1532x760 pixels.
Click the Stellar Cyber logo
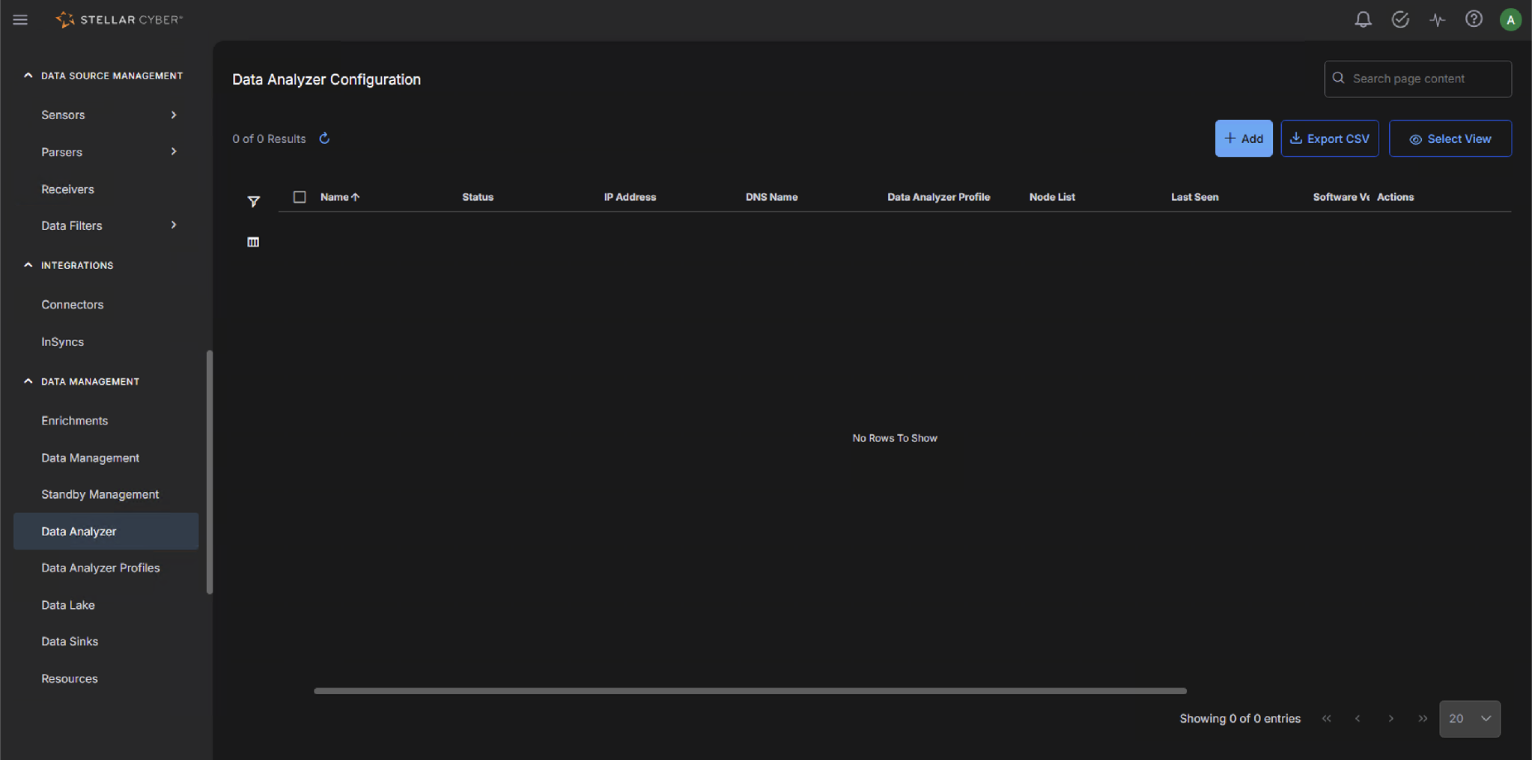119,19
